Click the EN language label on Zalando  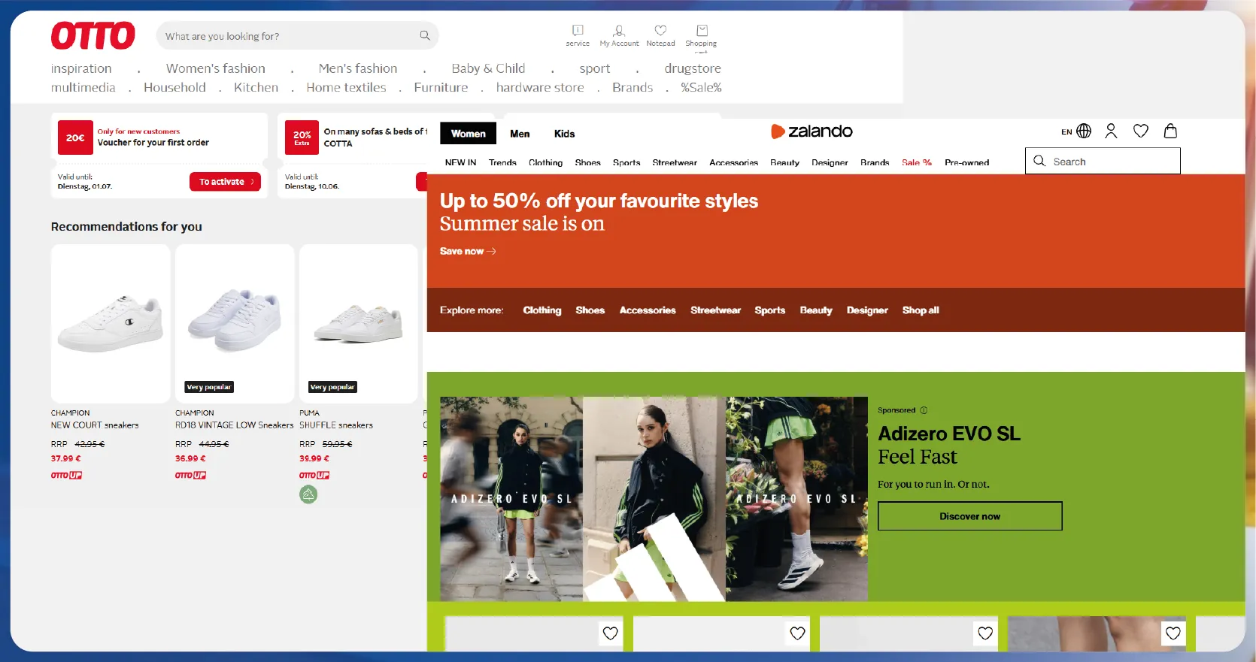tap(1066, 131)
